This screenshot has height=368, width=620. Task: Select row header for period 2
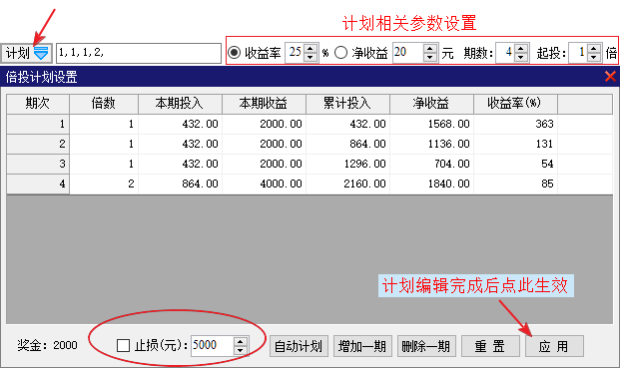pyautogui.click(x=38, y=144)
